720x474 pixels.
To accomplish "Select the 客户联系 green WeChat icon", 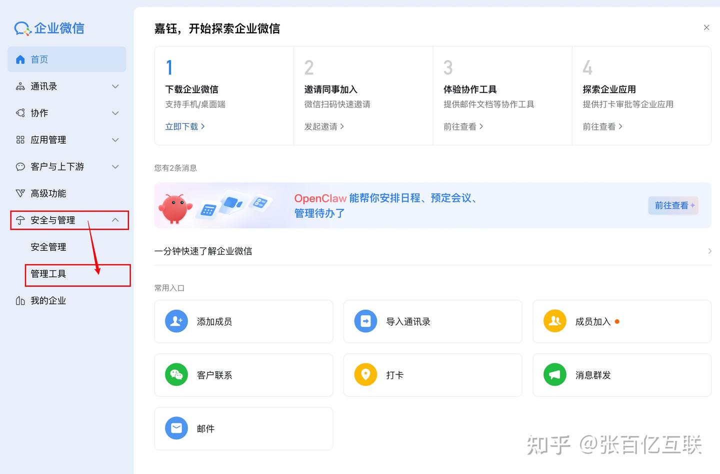I will tap(176, 374).
